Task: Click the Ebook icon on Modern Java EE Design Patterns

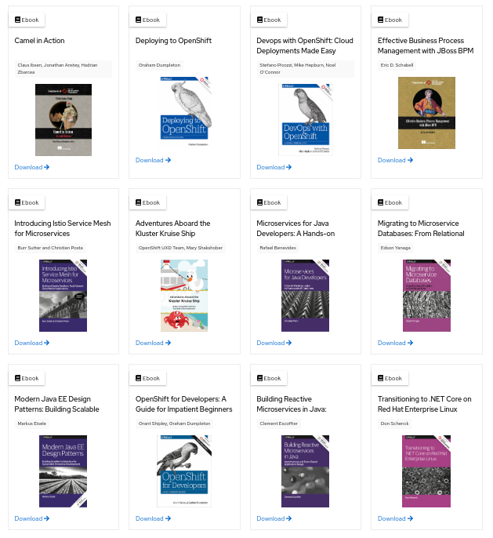Action: pyautogui.click(x=18, y=378)
